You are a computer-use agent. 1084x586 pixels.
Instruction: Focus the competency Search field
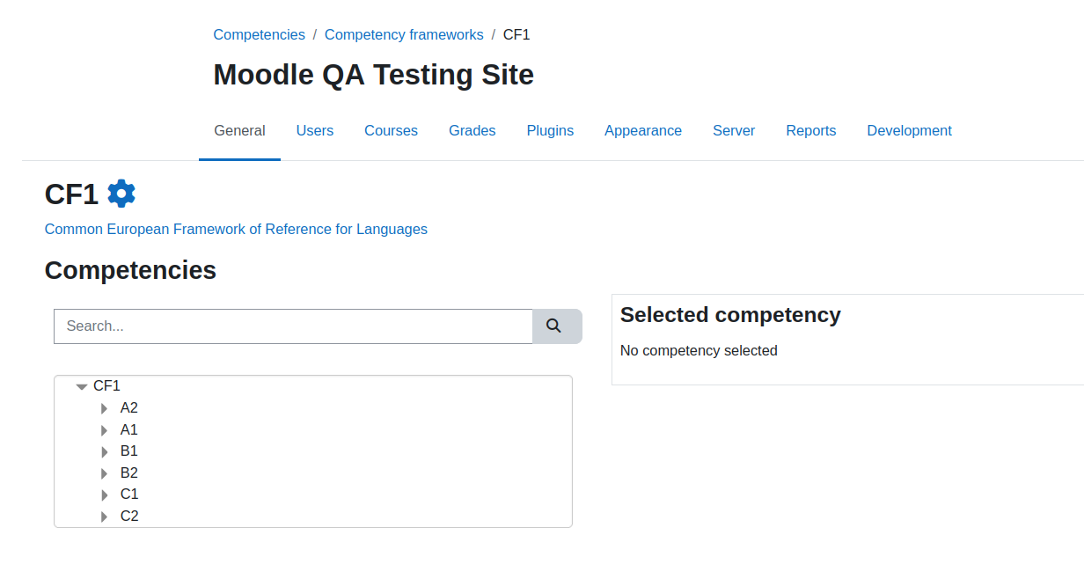(293, 326)
